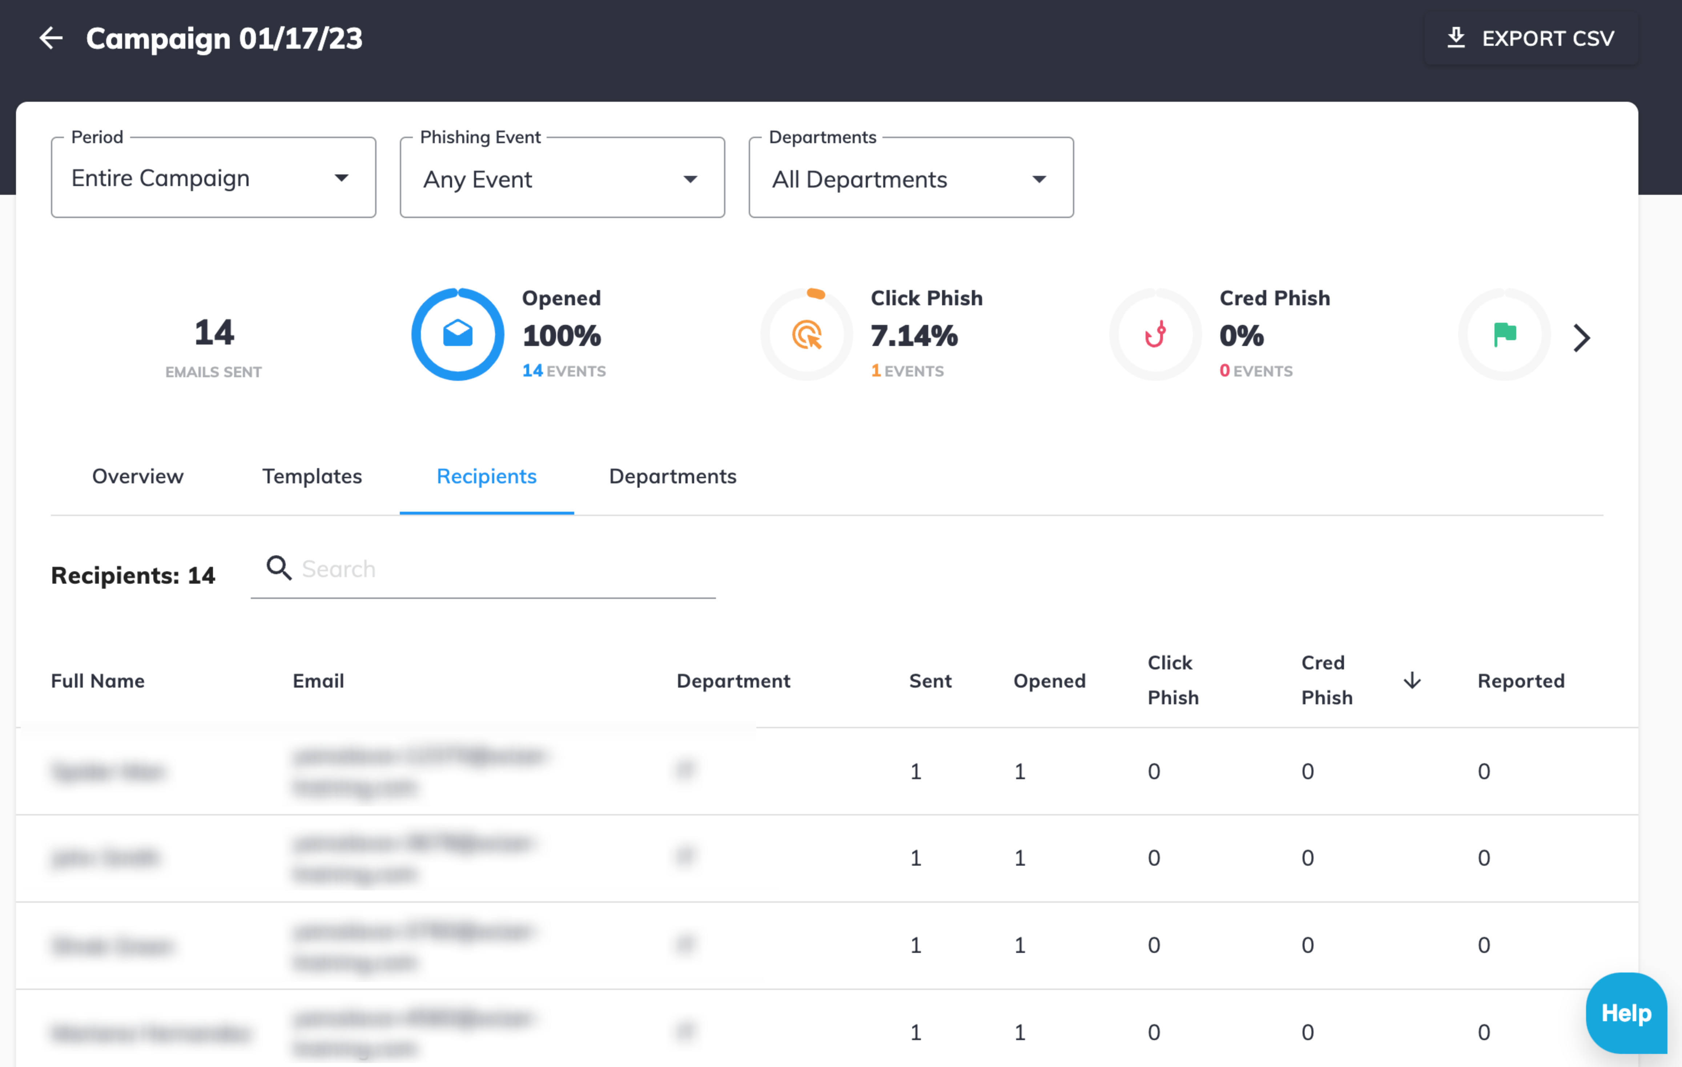This screenshot has width=1682, height=1067.
Task: Sort table by Reported column header
Action: [1520, 681]
